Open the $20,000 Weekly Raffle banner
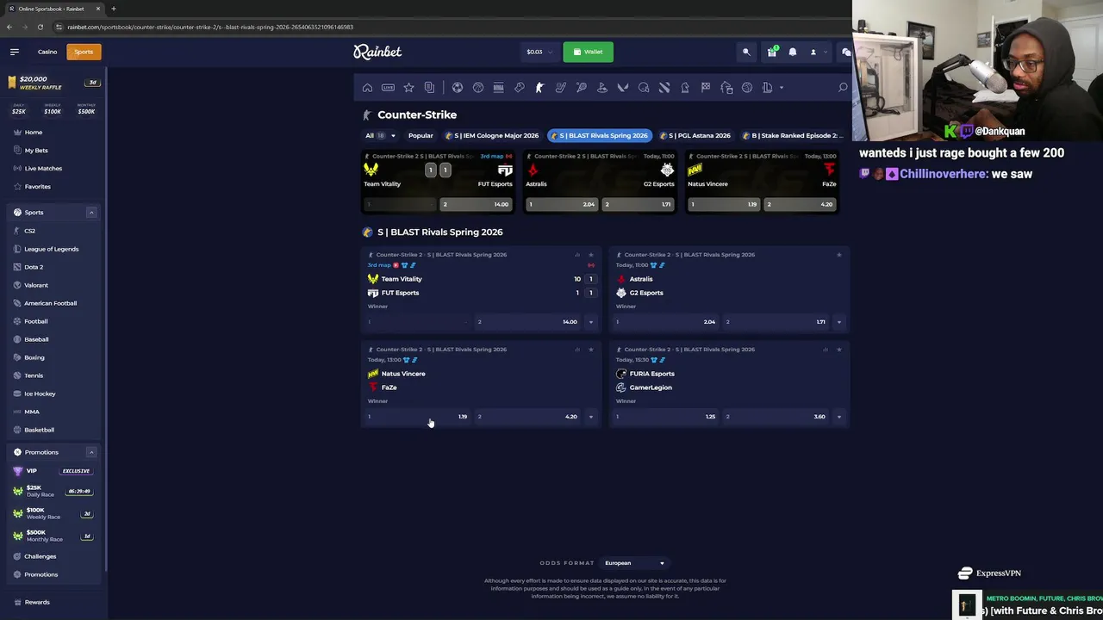The height and width of the screenshot is (620, 1103). tap(53, 83)
